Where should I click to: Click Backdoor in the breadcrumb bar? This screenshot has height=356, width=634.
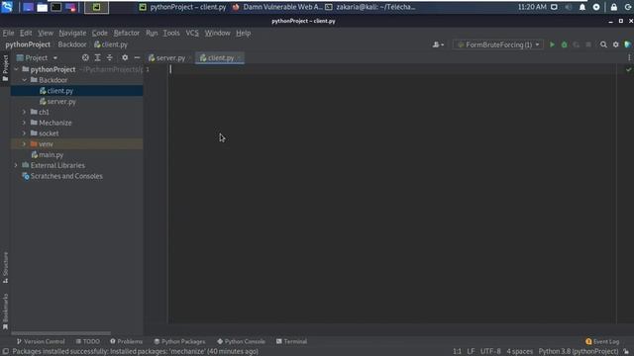tap(72, 44)
